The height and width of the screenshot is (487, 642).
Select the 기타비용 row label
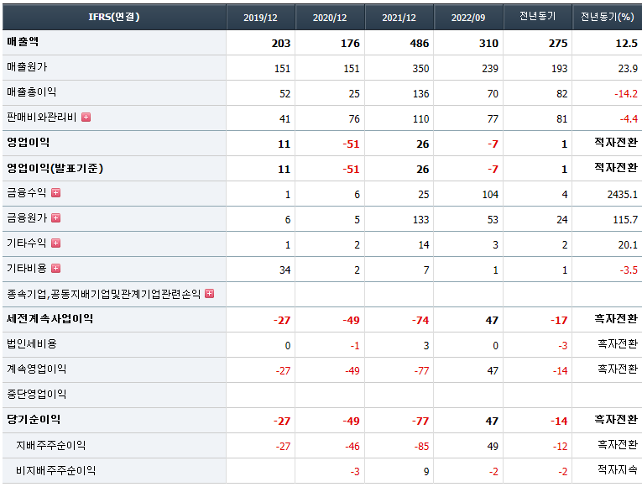point(27,269)
